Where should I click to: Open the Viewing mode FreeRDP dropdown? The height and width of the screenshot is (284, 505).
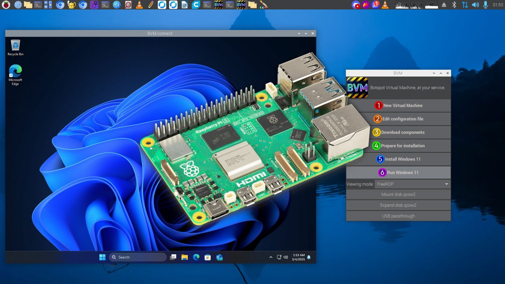[x=412, y=184]
